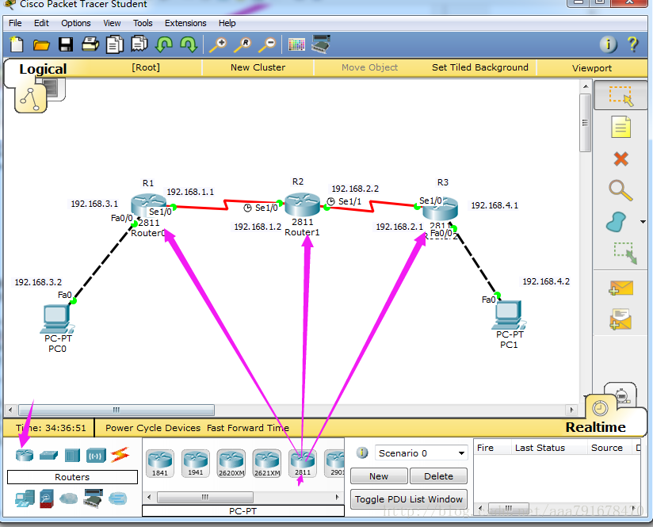This screenshot has width=653, height=527.
Task: Select PC0 on the canvas
Action: click(x=58, y=319)
